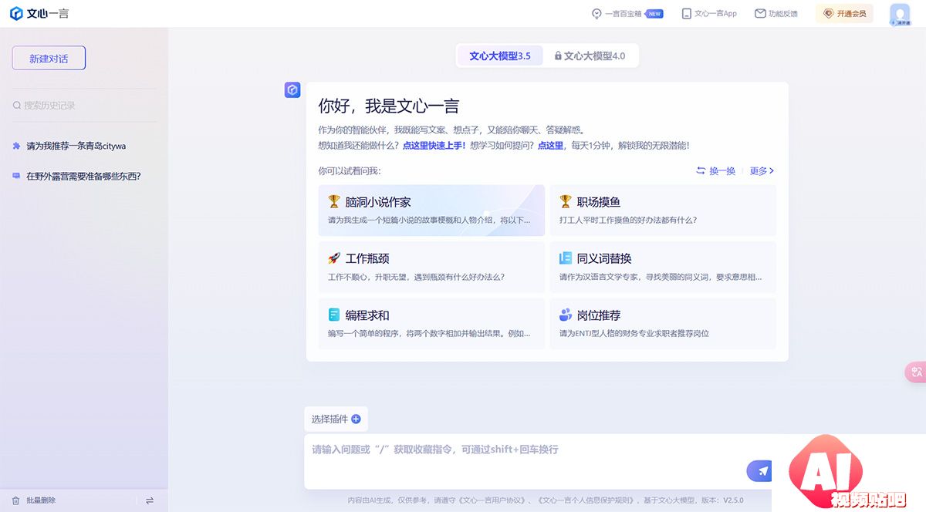Click rocket icon on 工作瓶颈 card

pyautogui.click(x=334, y=258)
